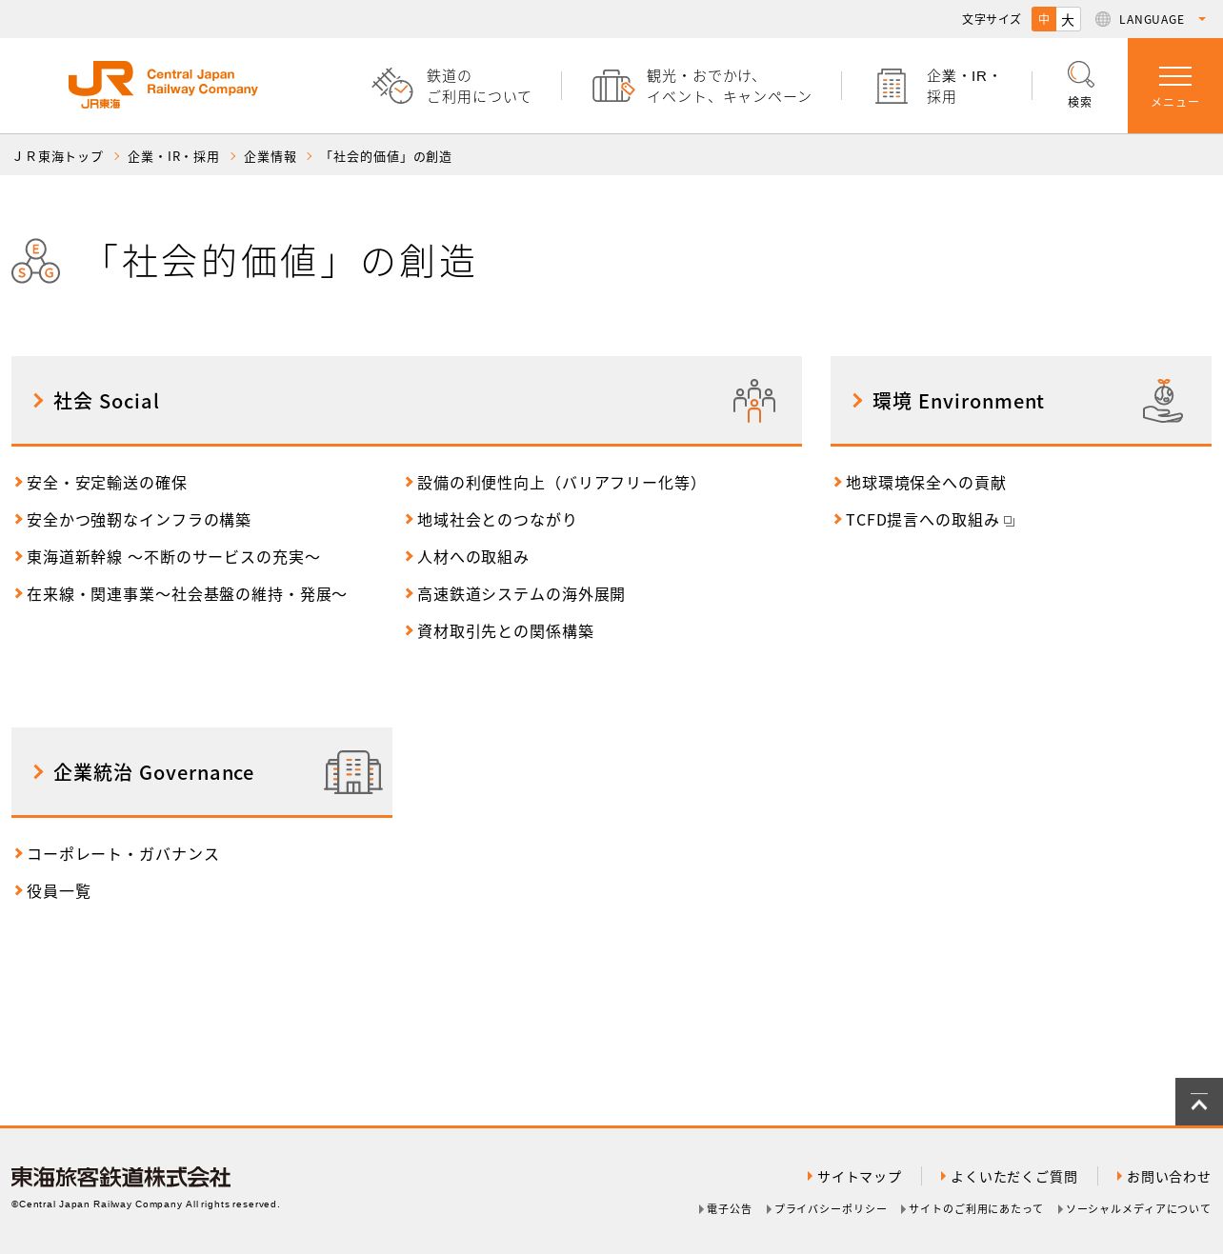Click the ESG circles icon beside page title

click(35, 261)
